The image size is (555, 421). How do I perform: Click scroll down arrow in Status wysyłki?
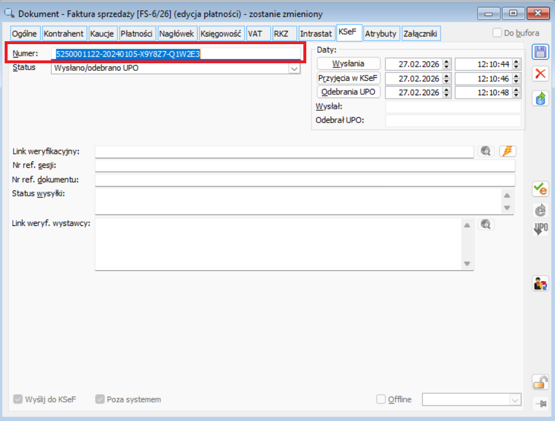507,208
